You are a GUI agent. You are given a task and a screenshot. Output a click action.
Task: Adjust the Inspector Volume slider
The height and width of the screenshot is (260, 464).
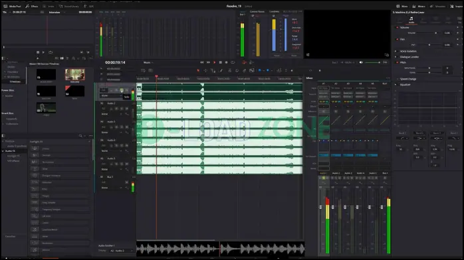pyautogui.click(x=429, y=33)
